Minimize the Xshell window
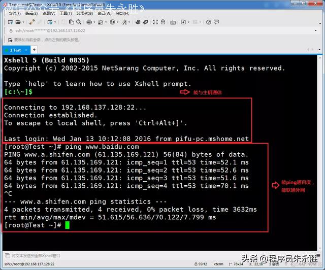This screenshot has width=325, height=270. (295, 3)
